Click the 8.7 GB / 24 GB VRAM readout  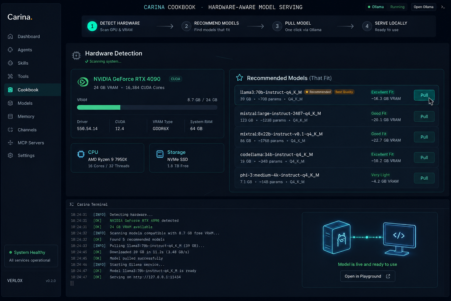pos(202,100)
